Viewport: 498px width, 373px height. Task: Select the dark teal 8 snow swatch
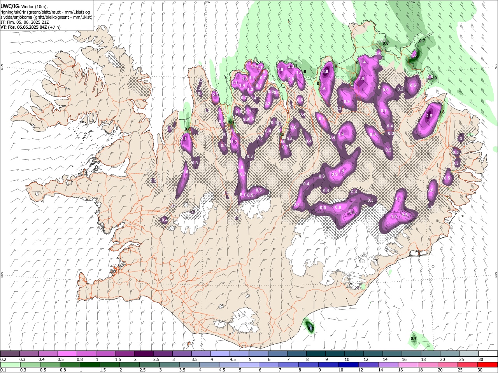pos(316,354)
